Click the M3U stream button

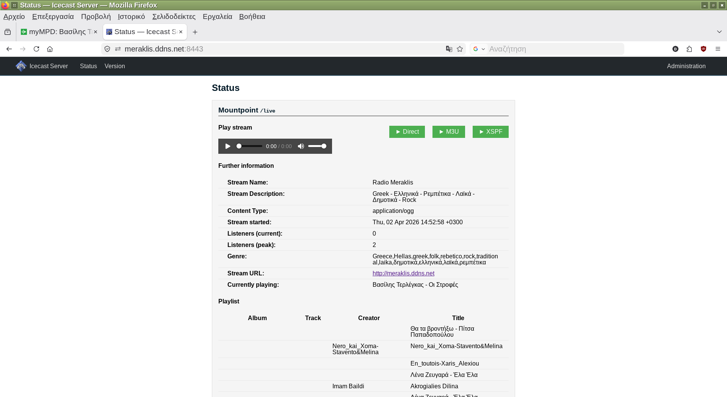tap(448, 132)
